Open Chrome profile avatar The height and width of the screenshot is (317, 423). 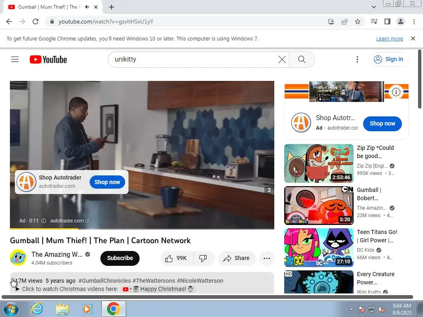pos(401,21)
